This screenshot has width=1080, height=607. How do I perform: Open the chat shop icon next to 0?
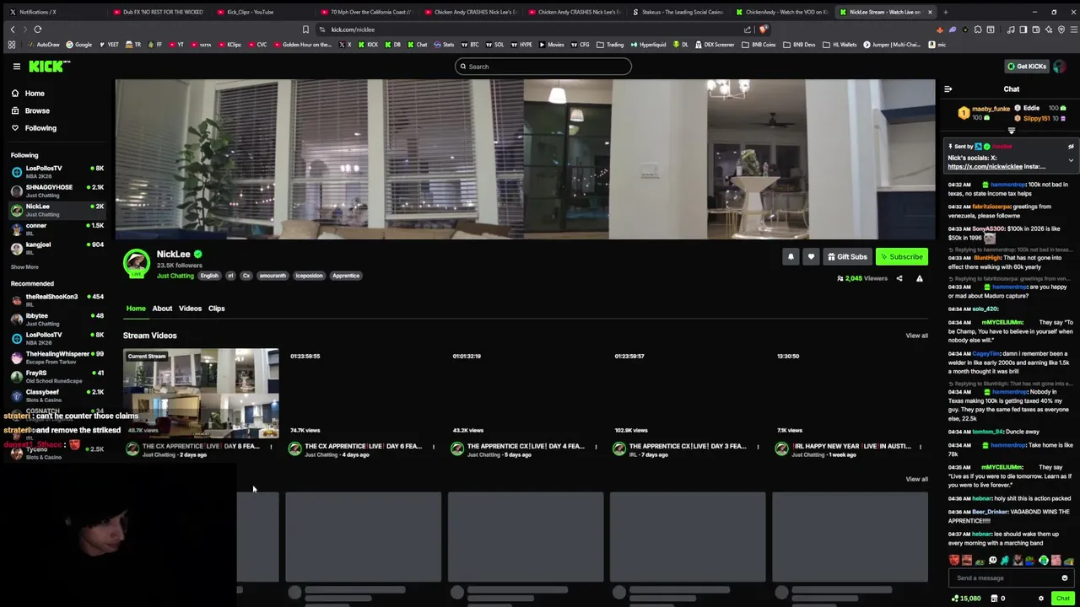[x=992, y=599]
